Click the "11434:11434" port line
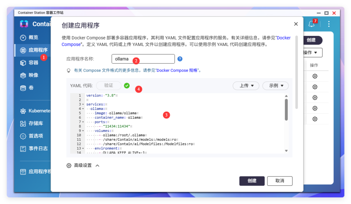Viewport: 351px width, 204px height. coord(116,126)
